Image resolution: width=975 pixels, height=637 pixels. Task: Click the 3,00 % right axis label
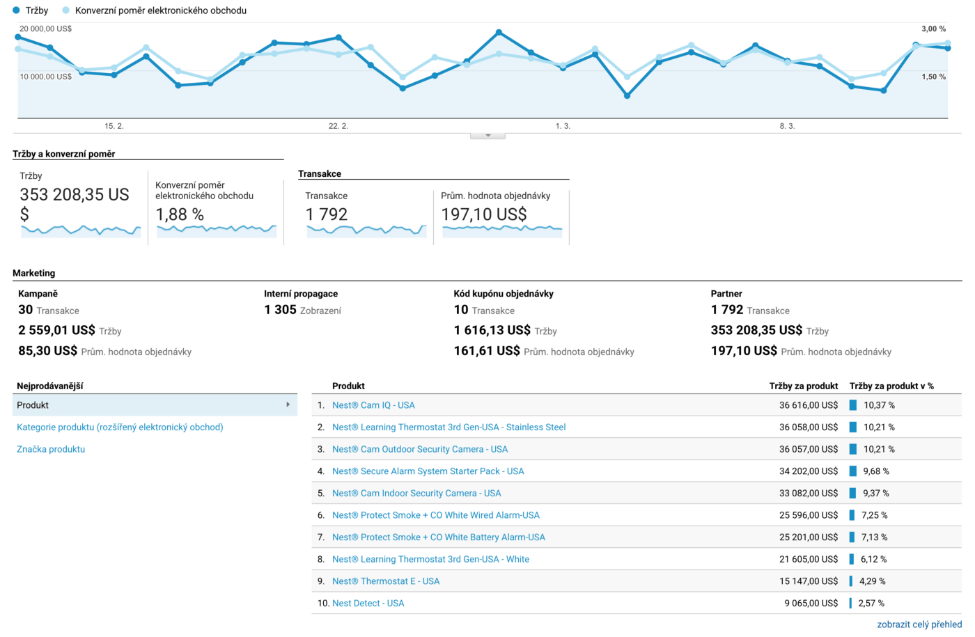click(x=934, y=29)
